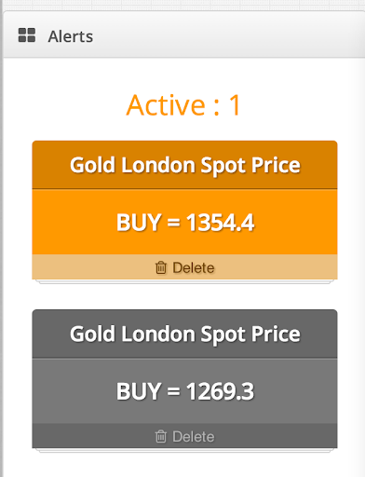This screenshot has height=477, width=365.
Task: Click the Alerts panel header bar
Action: click(x=184, y=34)
